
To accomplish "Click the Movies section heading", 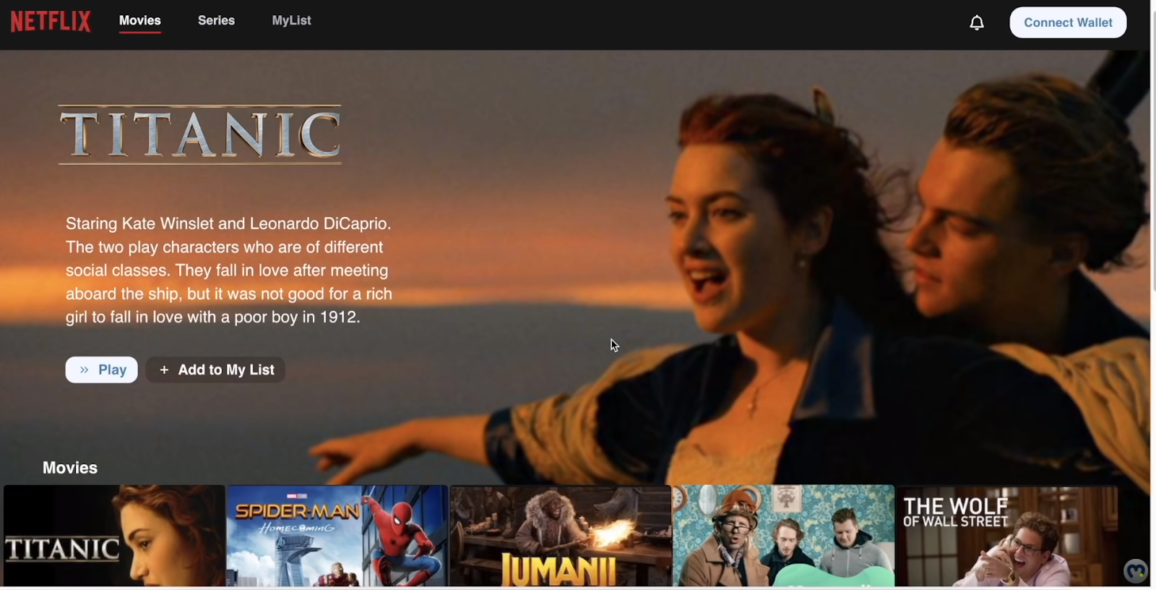I will (x=70, y=468).
